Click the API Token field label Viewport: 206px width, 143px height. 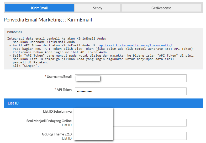tap(64, 90)
